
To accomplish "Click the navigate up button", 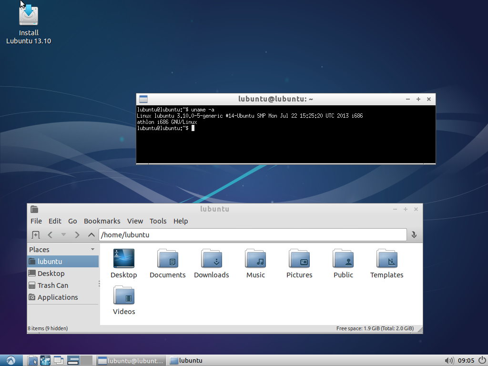I will 91,234.
